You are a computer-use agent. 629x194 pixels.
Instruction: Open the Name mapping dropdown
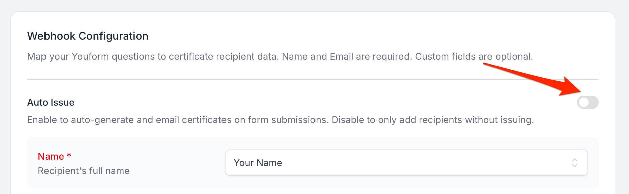(406, 163)
